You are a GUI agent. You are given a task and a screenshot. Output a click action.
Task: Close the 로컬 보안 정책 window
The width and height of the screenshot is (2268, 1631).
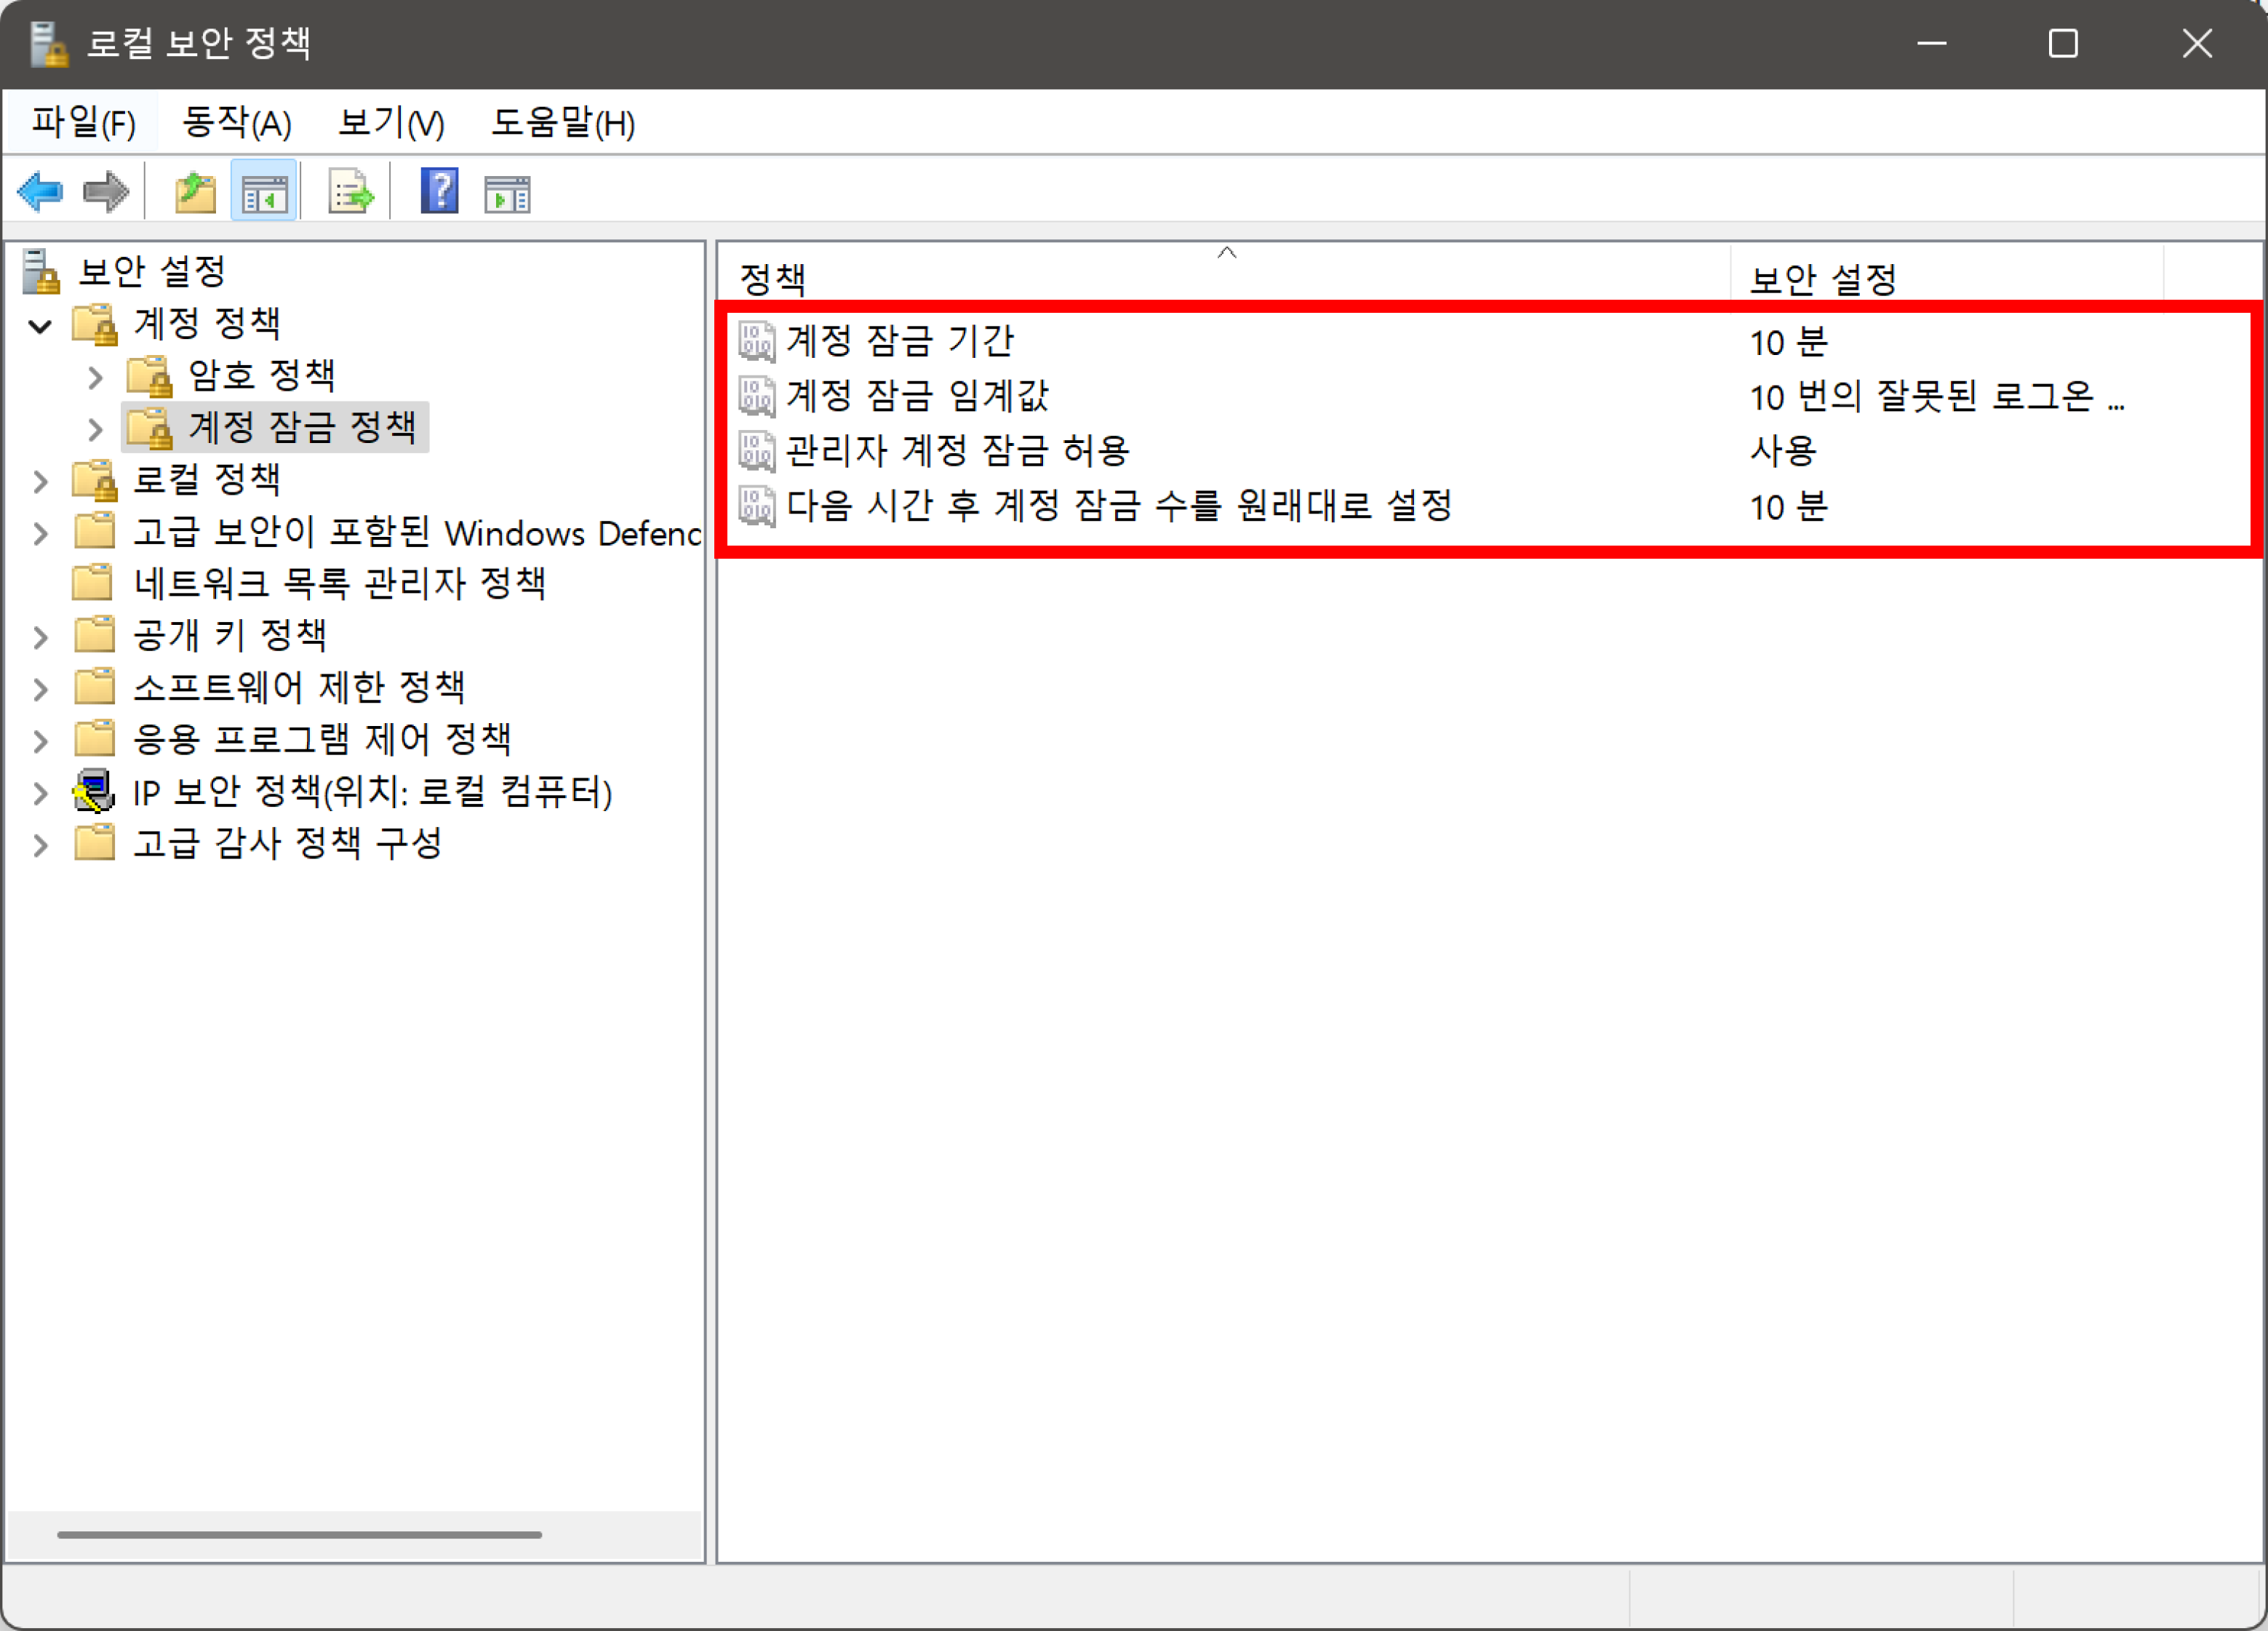(x=2197, y=44)
